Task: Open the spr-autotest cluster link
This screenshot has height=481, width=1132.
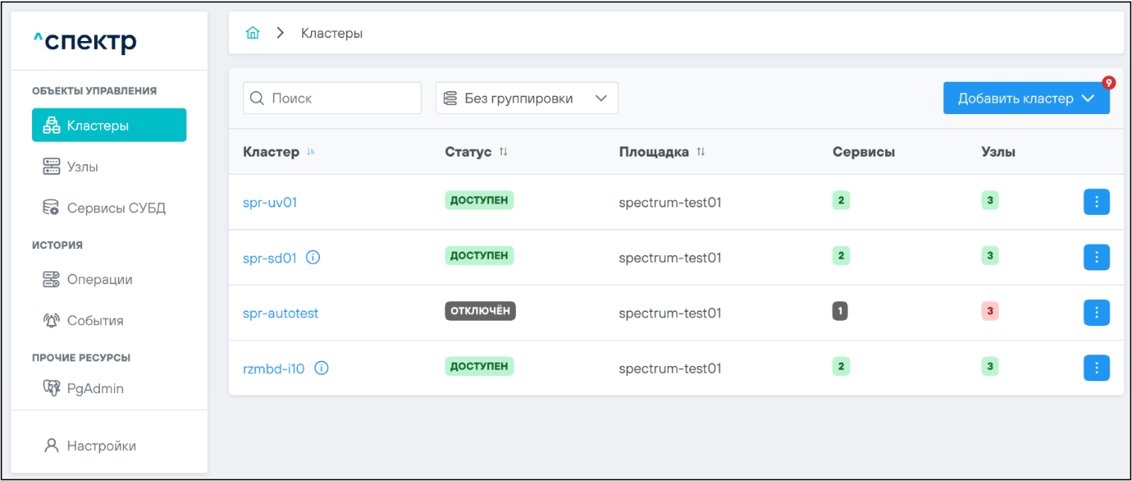Action: (x=280, y=313)
